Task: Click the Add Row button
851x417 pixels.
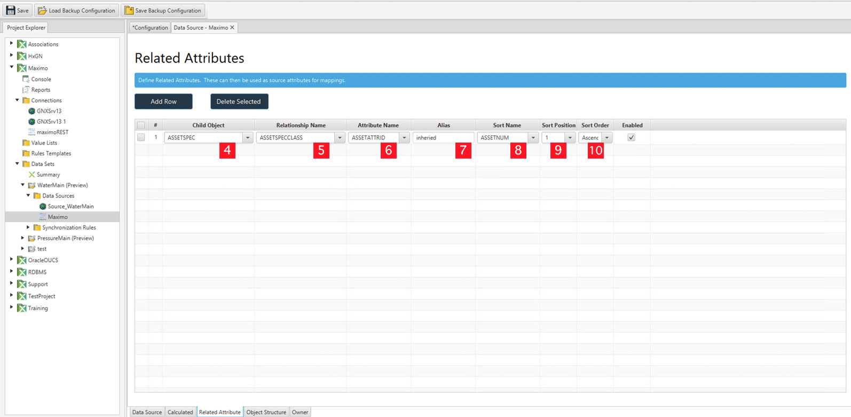Action: point(163,101)
